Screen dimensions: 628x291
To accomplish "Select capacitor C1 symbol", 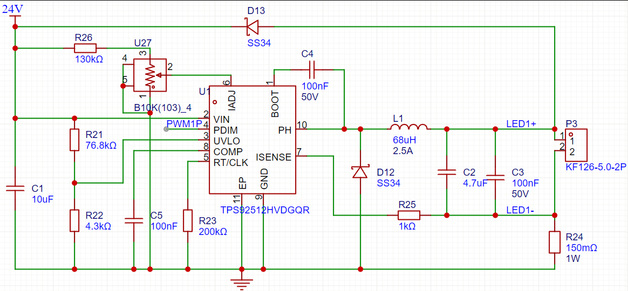I will click(x=15, y=189).
